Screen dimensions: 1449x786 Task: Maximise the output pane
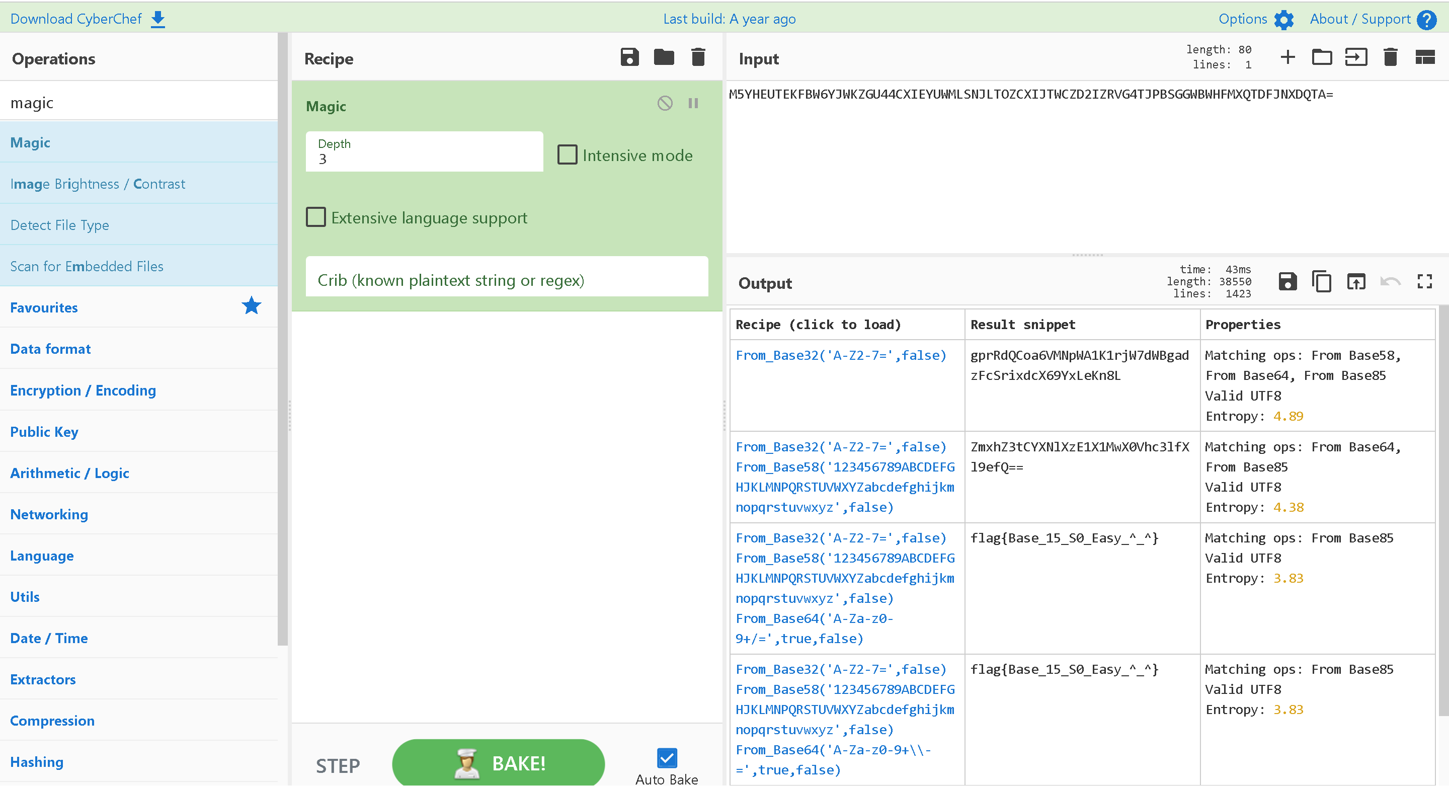(x=1424, y=282)
